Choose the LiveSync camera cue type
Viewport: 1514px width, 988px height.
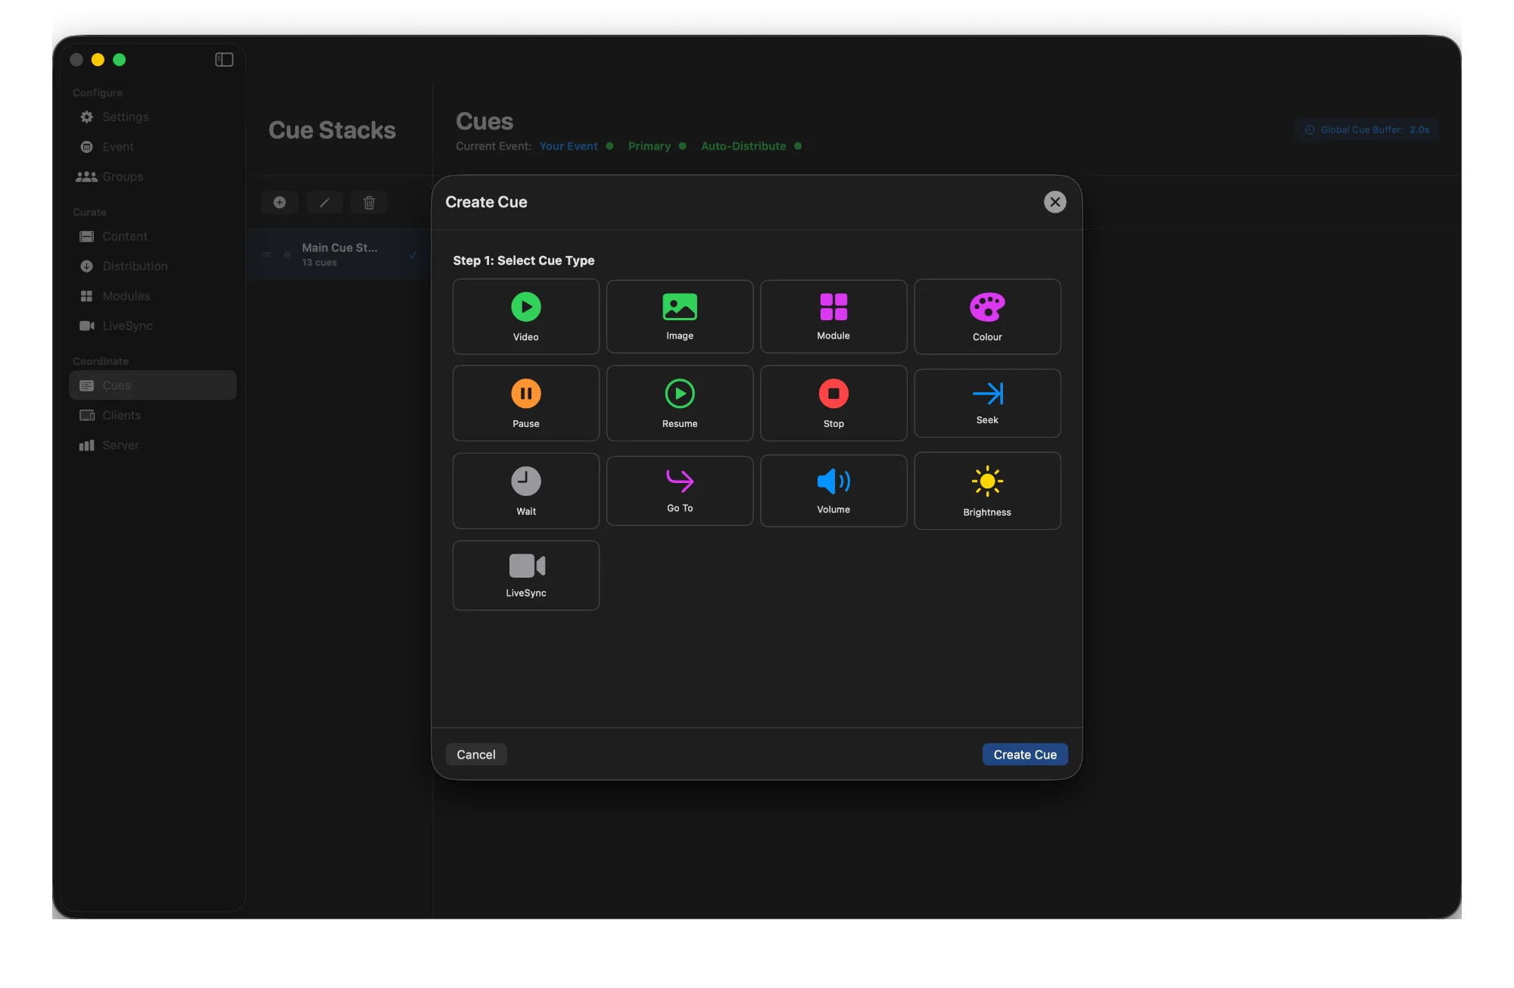pos(525,575)
